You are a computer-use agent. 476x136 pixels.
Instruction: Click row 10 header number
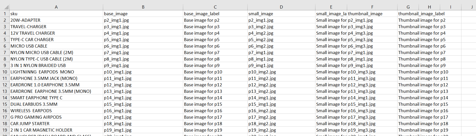click(x=5, y=72)
